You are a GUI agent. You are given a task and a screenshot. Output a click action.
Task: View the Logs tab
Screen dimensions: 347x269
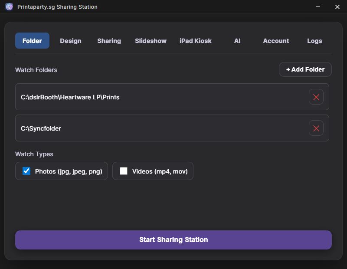tap(314, 41)
